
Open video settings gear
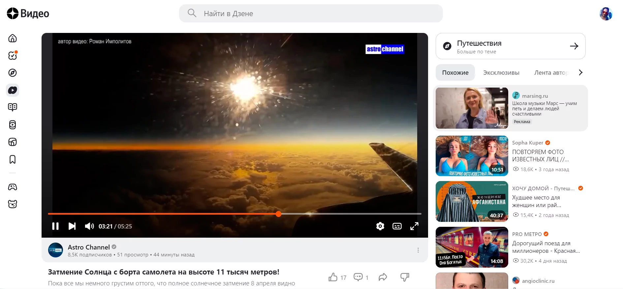pyautogui.click(x=380, y=226)
